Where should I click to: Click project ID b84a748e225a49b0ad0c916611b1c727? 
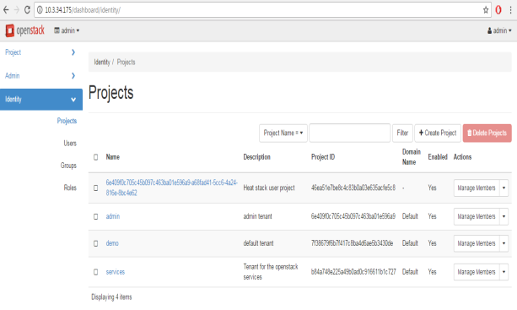(x=353, y=272)
